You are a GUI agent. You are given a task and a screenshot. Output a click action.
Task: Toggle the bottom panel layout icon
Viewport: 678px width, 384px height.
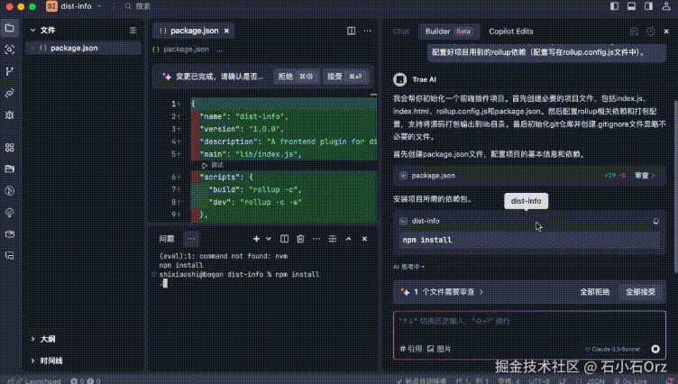pyautogui.click(x=632, y=6)
